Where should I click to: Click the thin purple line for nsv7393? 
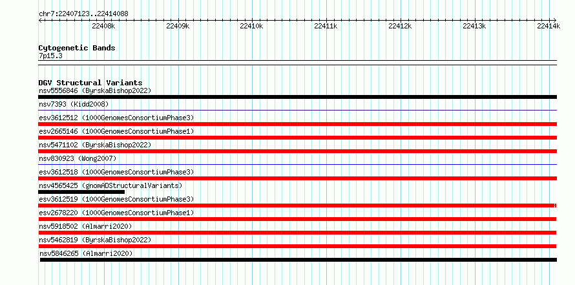297,110
